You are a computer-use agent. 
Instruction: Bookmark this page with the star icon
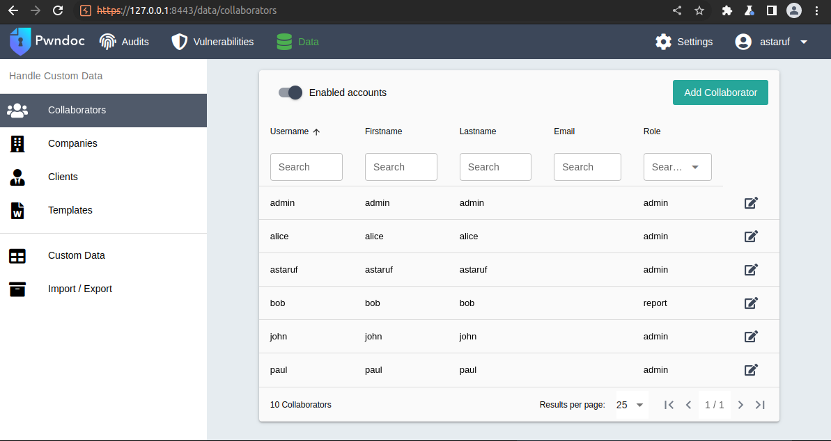point(699,10)
